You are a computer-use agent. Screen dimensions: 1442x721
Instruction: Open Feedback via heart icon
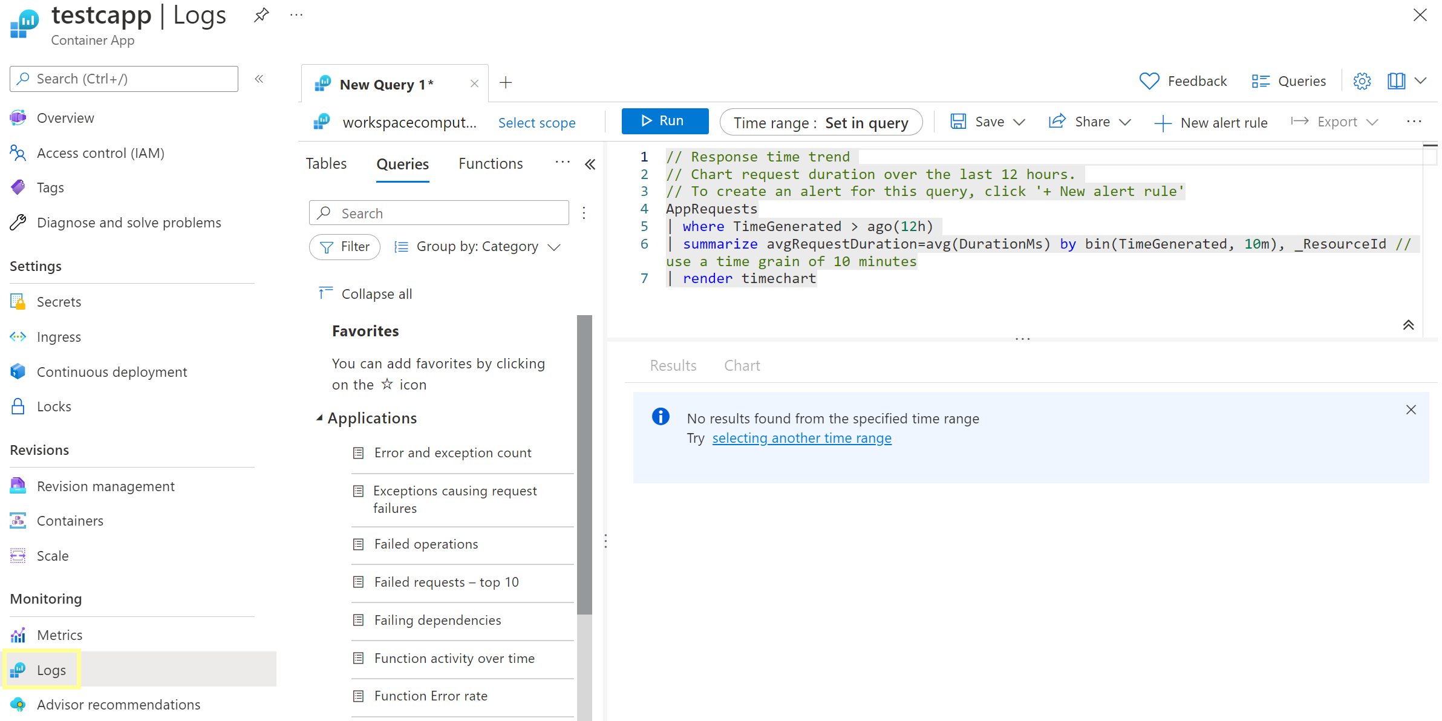(1183, 81)
